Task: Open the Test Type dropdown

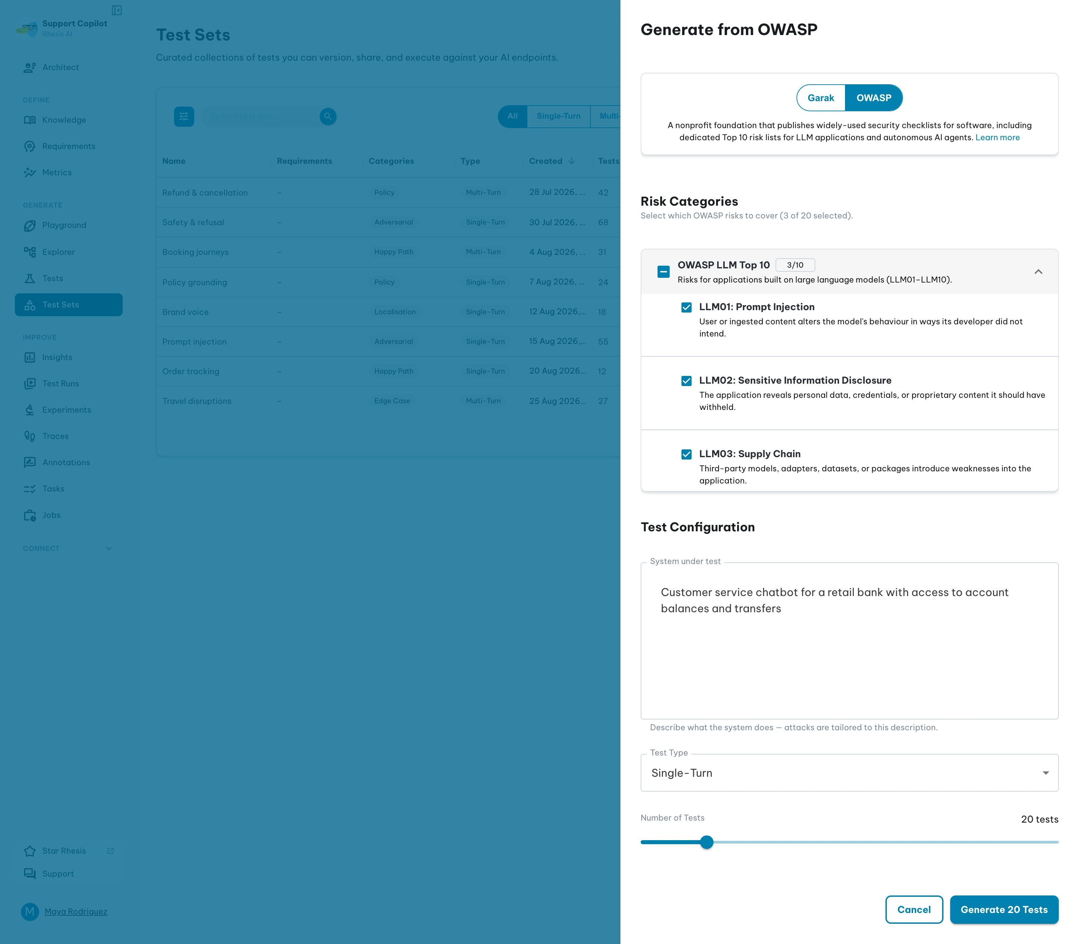Action: (849, 773)
